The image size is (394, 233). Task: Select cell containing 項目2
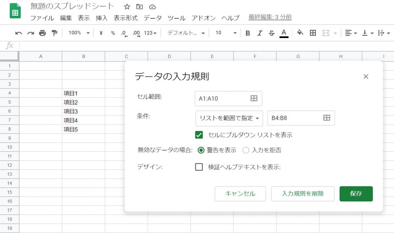coord(83,102)
